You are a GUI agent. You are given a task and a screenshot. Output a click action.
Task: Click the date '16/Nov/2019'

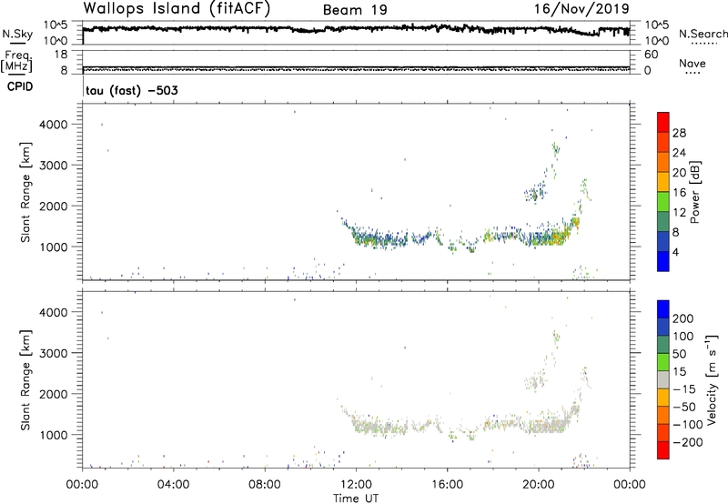pyautogui.click(x=581, y=9)
